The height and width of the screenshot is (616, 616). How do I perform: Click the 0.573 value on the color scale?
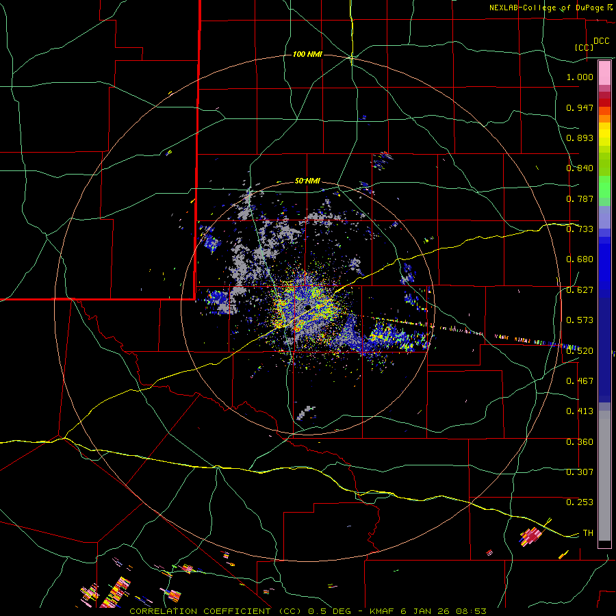point(580,320)
